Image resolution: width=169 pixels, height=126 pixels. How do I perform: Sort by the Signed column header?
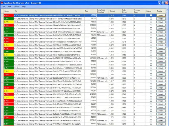[151, 11]
